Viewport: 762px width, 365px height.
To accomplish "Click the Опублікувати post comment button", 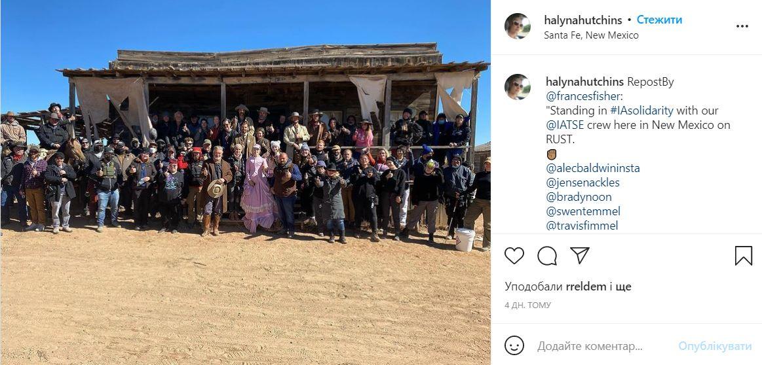I will coord(715,346).
